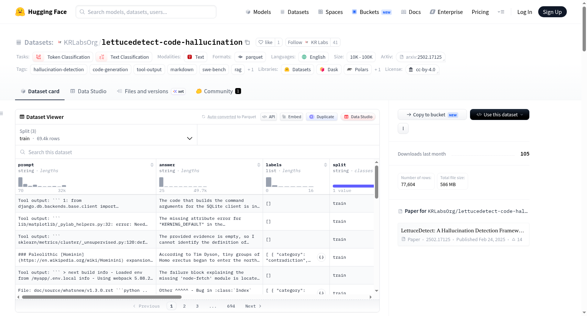587x316 pixels.
Task: Open Enterprise in the top navigation
Action: click(446, 12)
